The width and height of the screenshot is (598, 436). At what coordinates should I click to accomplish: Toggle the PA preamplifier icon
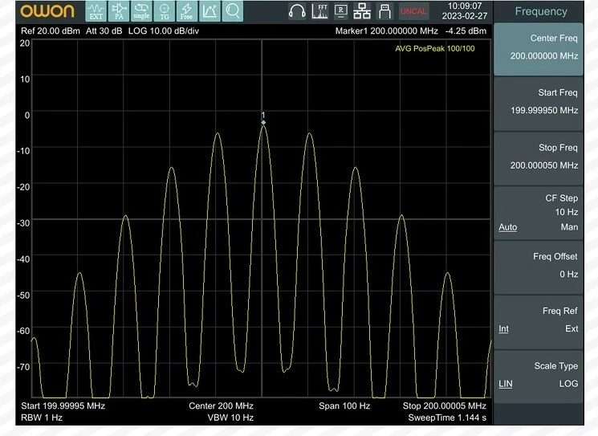tap(119, 11)
